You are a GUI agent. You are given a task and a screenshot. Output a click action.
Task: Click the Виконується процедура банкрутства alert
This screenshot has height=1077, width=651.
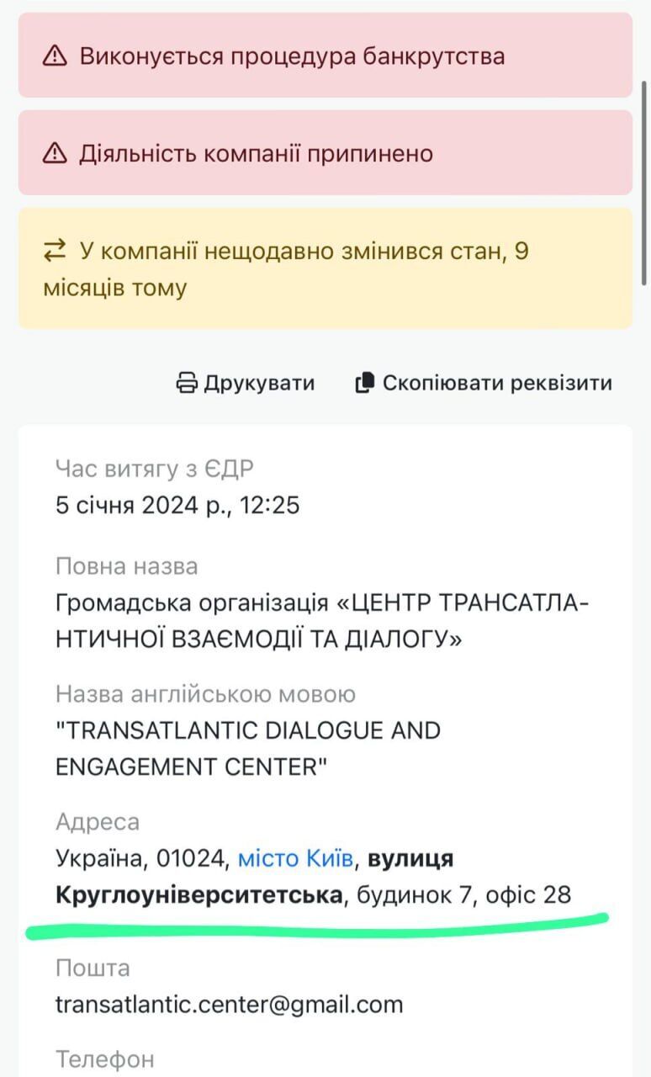point(325,56)
